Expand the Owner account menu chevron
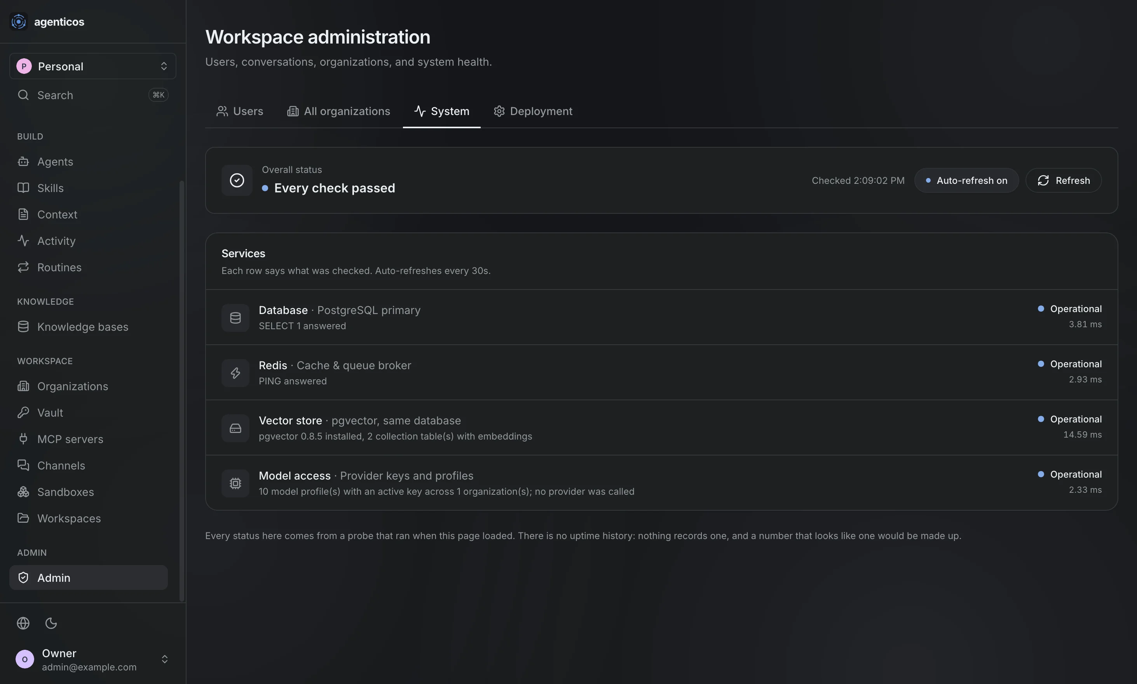This screenshot has width=1137, height=684. pyautogui.click(x=164, y=659)
